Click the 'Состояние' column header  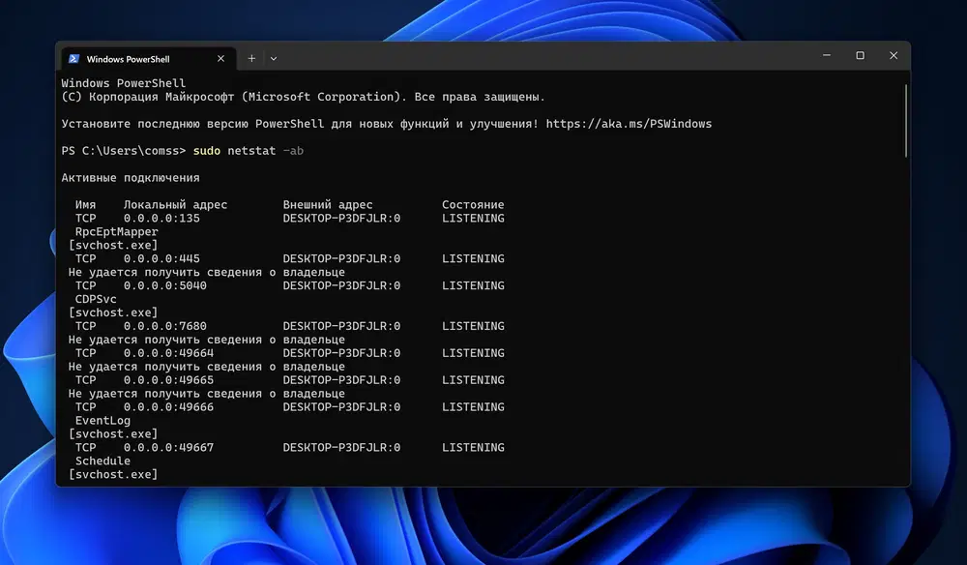(x=473, y=204)
